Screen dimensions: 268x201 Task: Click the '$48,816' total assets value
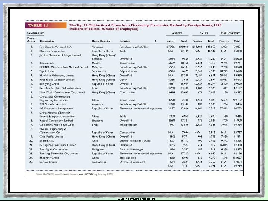(184, 47)
